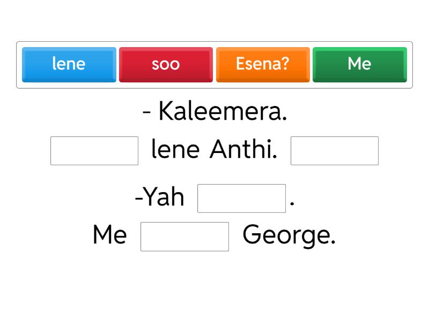This screenshot has height=321, width=429.
Task: Select the empty box following "-Yah"
Action: (x=241, y=198)
